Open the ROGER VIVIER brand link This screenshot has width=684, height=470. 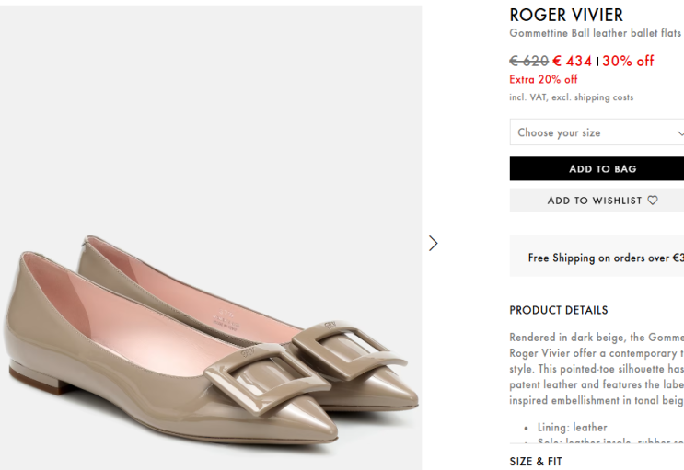click(x=566, y=15)
